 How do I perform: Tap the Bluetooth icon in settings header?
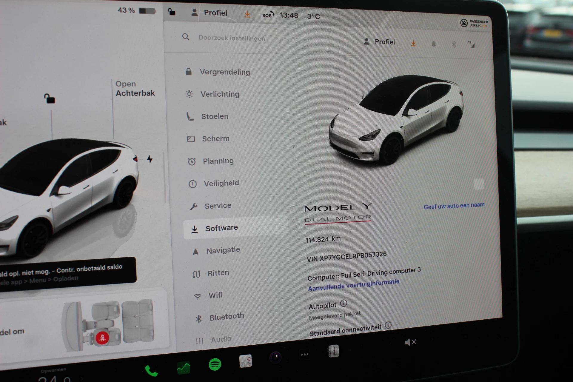[454, 45]
